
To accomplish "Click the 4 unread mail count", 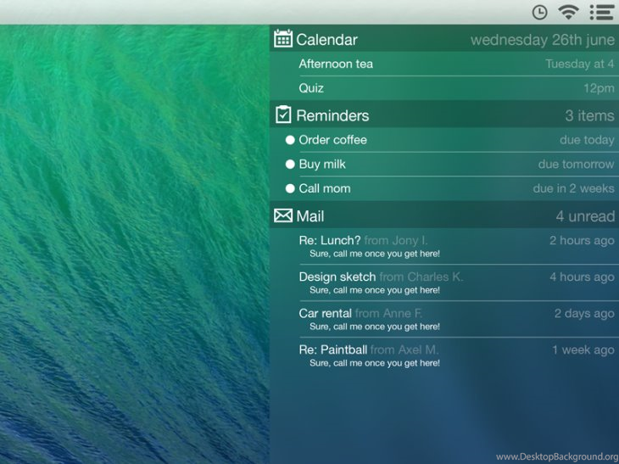I will [x=585, y=216].
